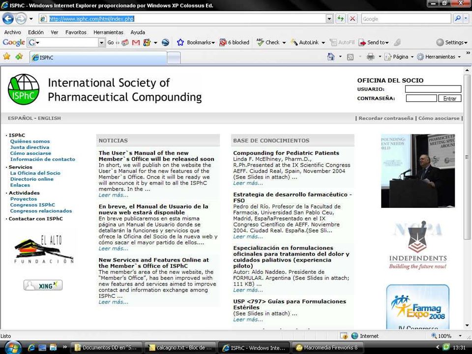Expand the print options dropdown arrow
Screen dimensions: 472x354
[x=380, y=57]
